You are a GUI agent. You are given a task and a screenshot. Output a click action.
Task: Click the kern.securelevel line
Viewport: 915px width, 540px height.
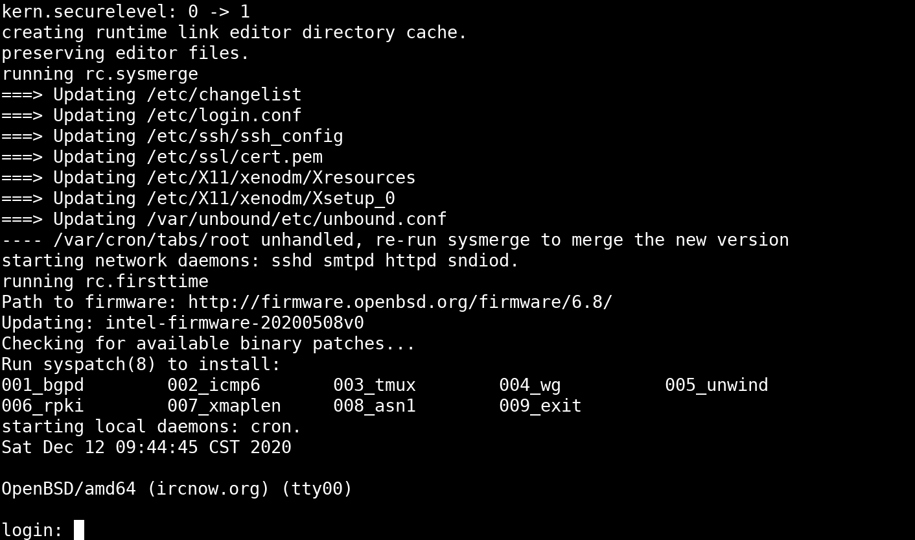126,12
